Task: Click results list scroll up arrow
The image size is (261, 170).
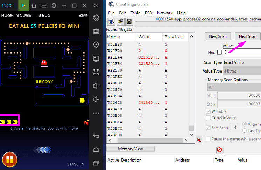Action: [192, 36]
